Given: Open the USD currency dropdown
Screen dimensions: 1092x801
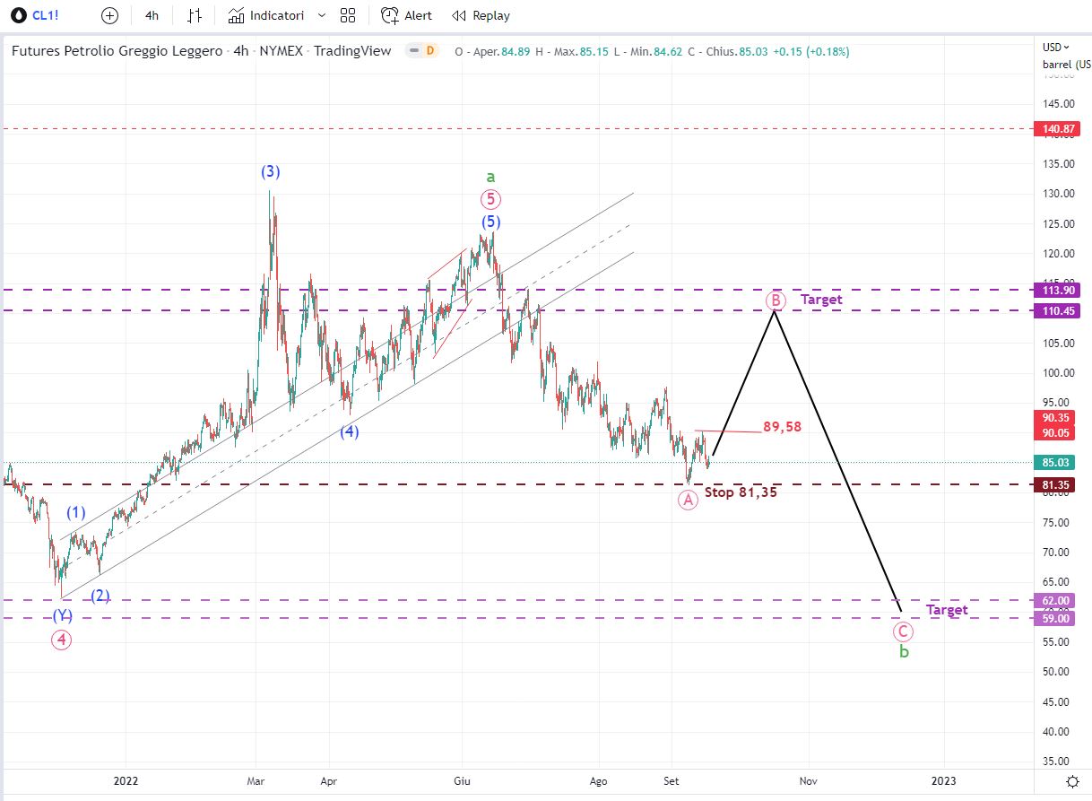Looking at the screenshot, I should click(x=1054, y=47).
